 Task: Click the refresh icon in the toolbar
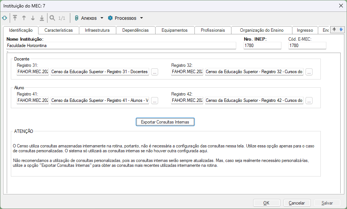pyautogui.click(x=4, y=18)
